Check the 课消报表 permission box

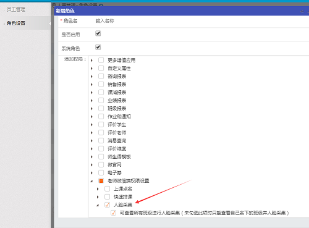click(x=101, y=92)
